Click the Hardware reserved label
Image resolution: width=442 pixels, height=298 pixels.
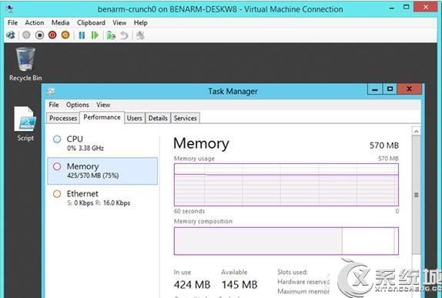tap(303, 282)
